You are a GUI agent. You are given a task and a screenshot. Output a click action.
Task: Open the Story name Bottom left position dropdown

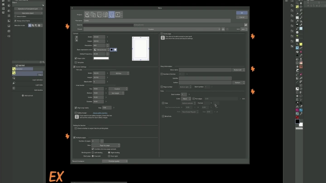point(239,70)
